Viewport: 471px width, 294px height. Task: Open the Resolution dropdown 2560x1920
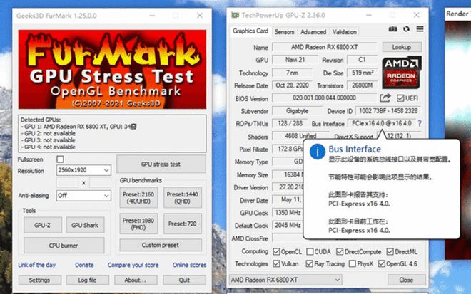click(83, 170)
